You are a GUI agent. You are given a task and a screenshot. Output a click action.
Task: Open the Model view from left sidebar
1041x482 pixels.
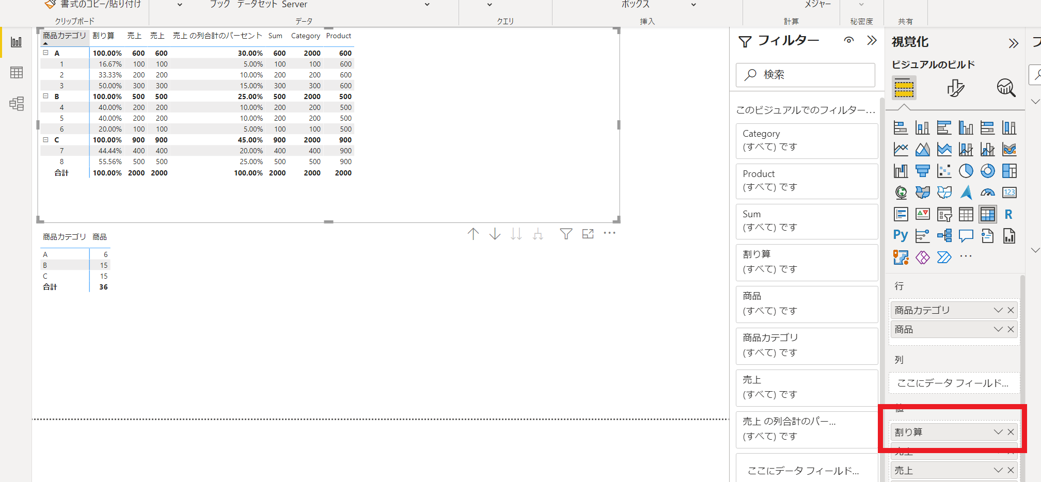tap(17, 104)
